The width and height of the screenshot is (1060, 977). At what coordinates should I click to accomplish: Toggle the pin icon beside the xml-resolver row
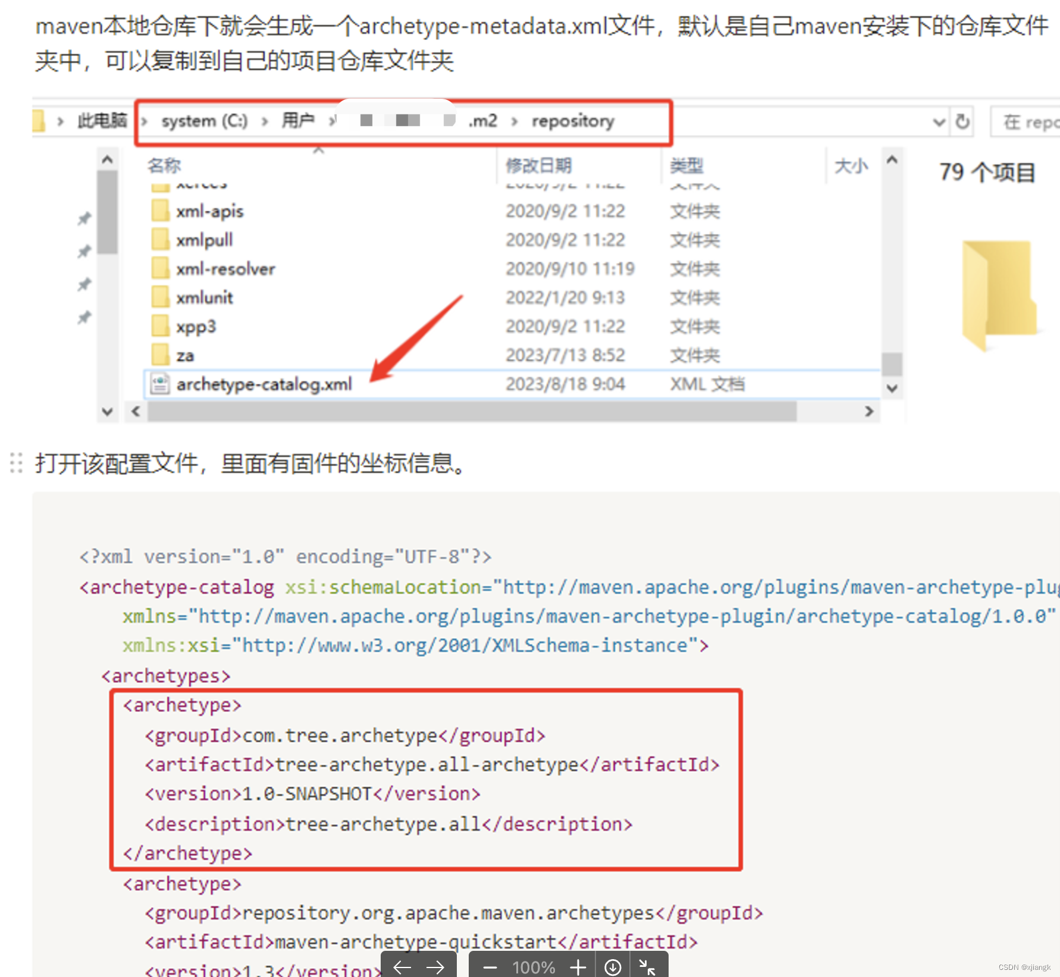(x=83, y=284)
